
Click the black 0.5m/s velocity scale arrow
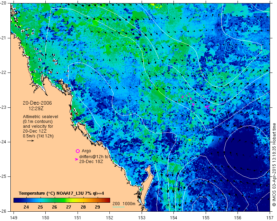point(30,141)
